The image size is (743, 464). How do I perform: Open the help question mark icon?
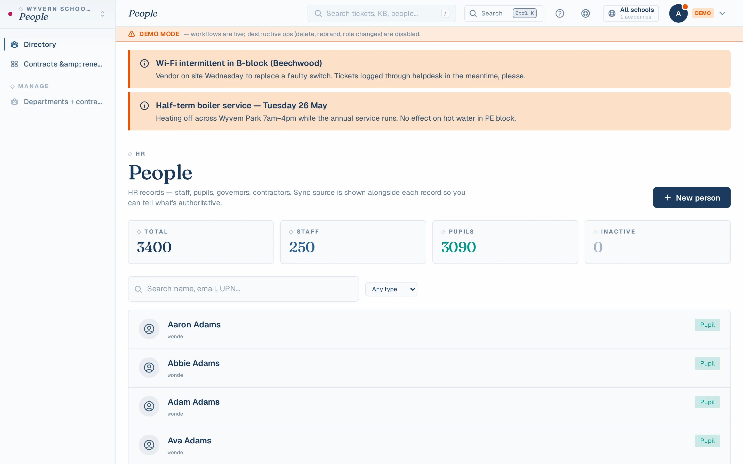[560, 13]
